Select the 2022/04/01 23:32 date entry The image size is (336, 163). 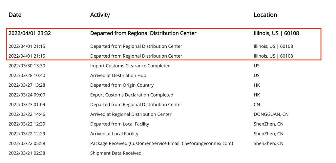click(30, 33)
